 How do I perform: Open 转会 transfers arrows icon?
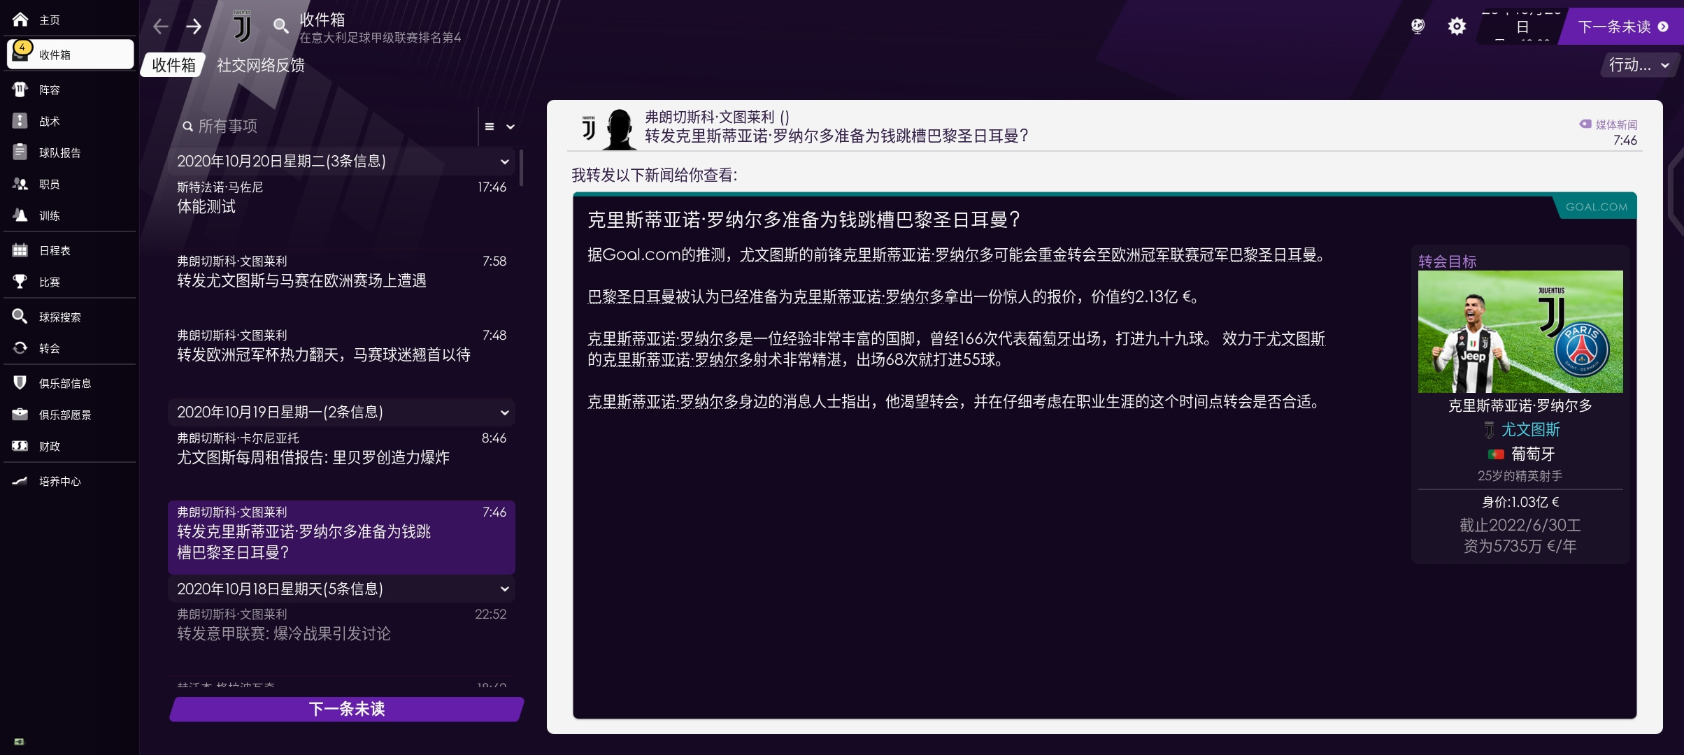tap(20, 348)
